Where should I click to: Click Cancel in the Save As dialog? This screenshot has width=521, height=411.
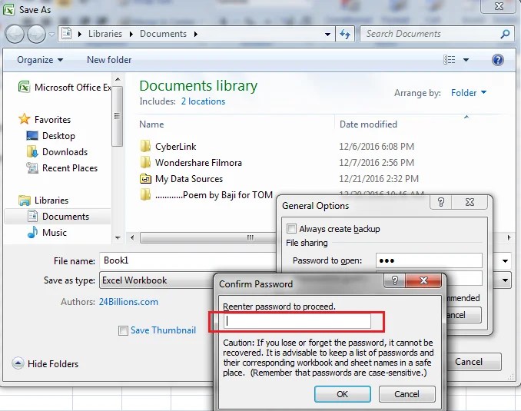click(474, 362)
